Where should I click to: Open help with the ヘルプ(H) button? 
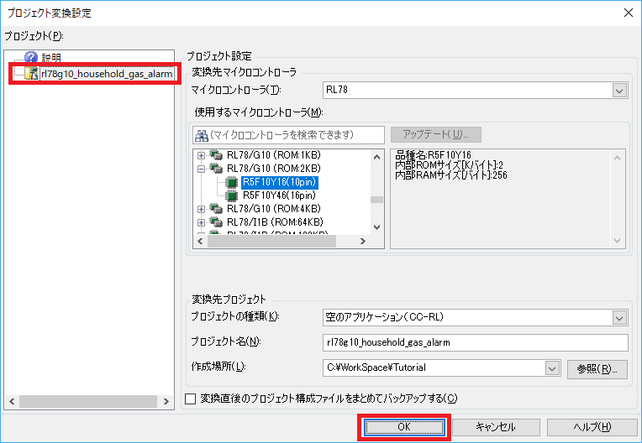(592, 427)
